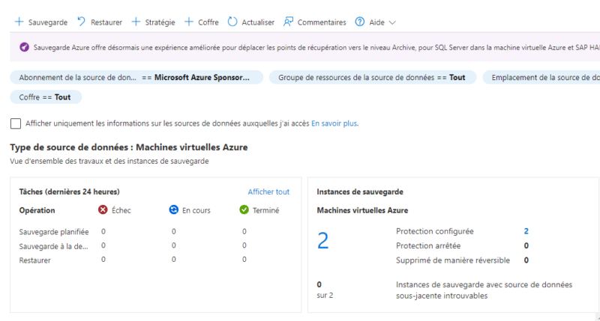This screenshot has width=600, height=321.
Task: Click the 'Machines virtuelles Azure' subheading in card
Action: [362, 210]
